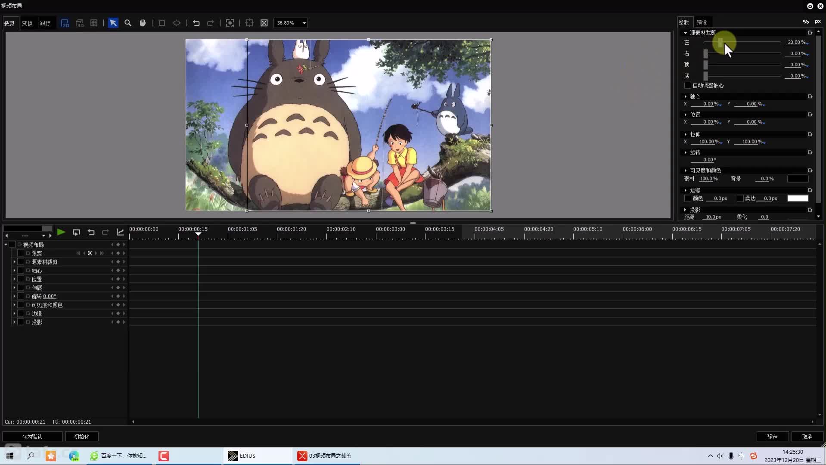Open the 跟踪 tab

coord(45,23)
